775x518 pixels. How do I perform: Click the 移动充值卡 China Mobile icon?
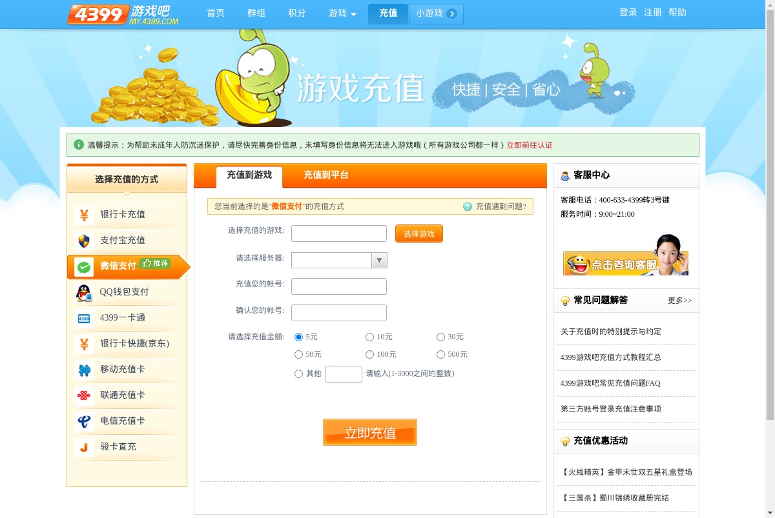[84, 370]
